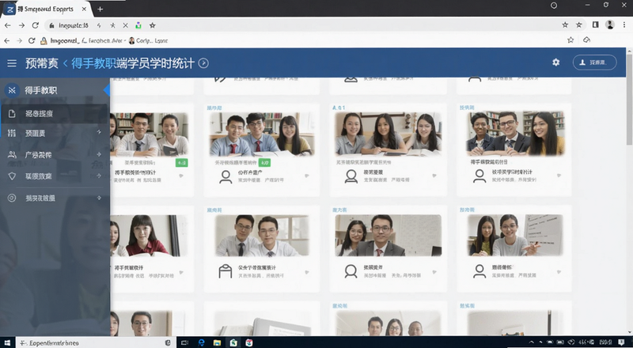
Task: Open the Windows Start button
Action: click(8, 342)
